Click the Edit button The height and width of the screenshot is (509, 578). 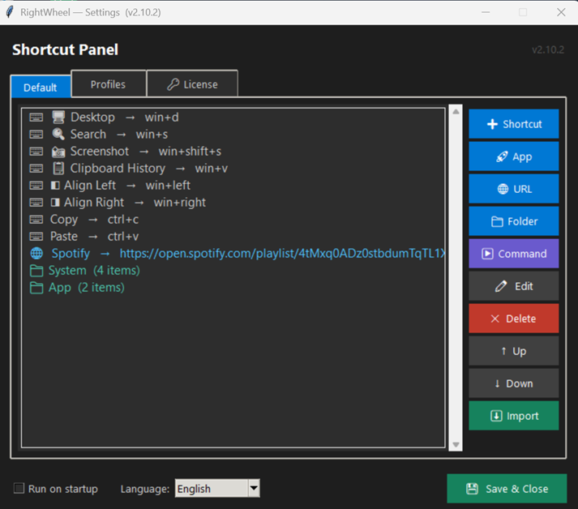pos(513,286)
